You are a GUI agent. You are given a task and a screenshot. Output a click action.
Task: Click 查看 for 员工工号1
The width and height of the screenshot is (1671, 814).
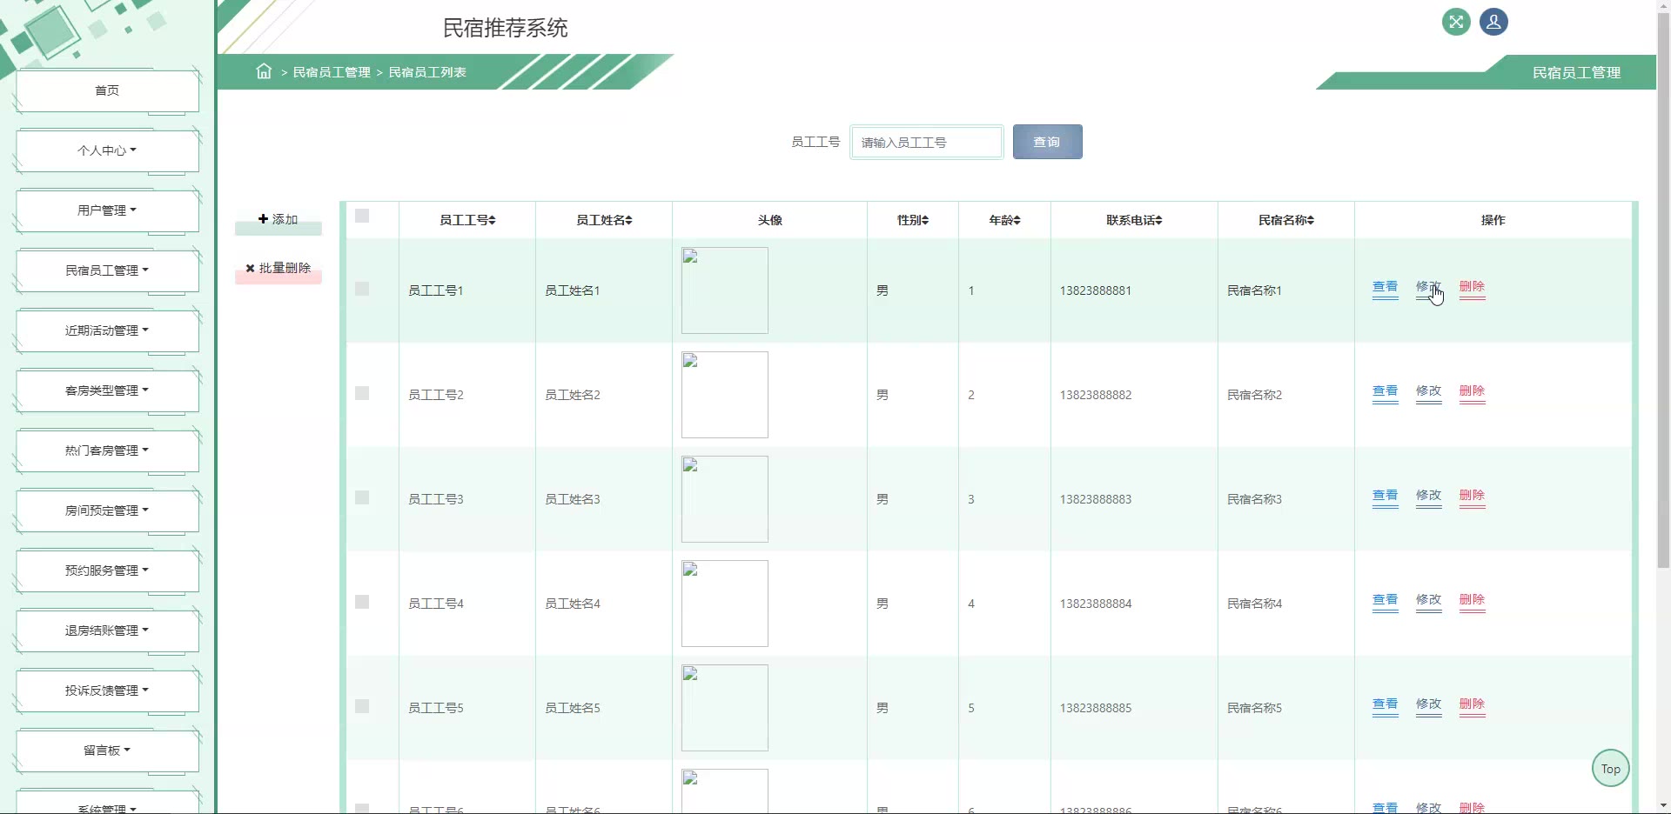pyautogui.click(x=1385, y=288)
